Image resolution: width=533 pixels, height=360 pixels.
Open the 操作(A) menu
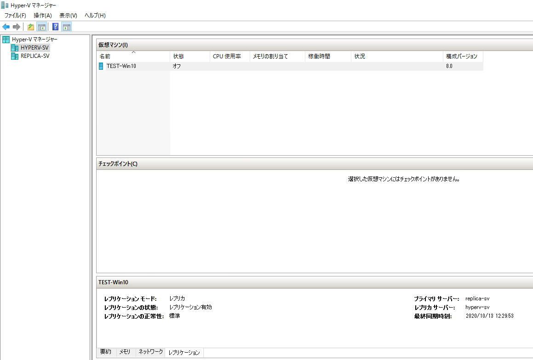pyautogui.click(x=43, y=16)
